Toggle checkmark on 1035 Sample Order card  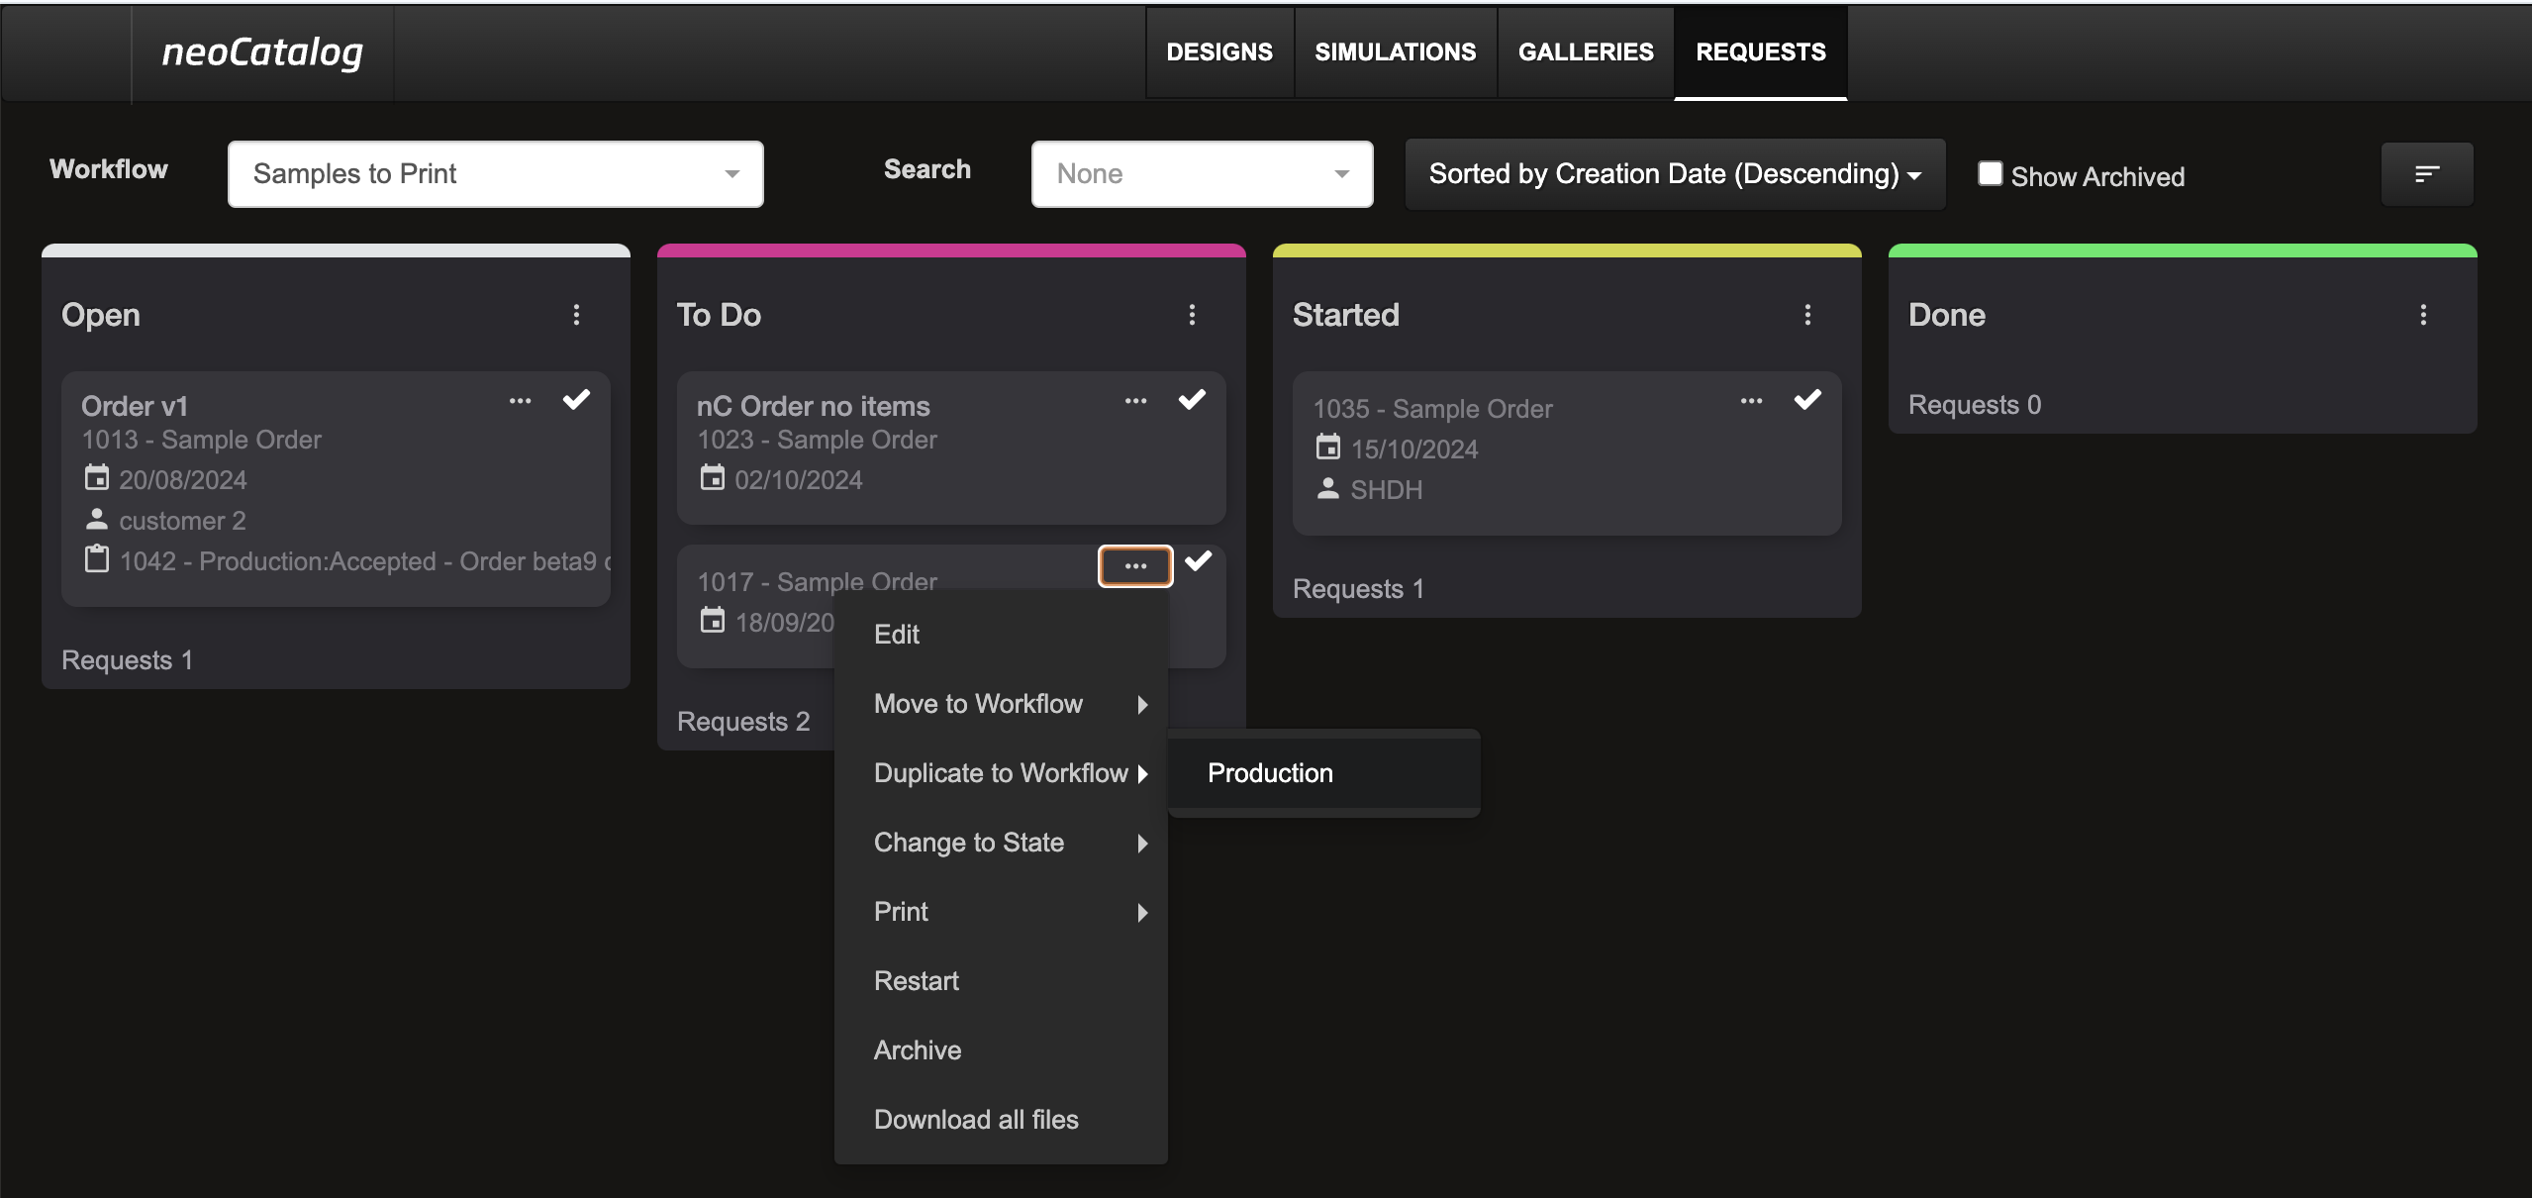pyautogui.click(x=1807, y=400)
